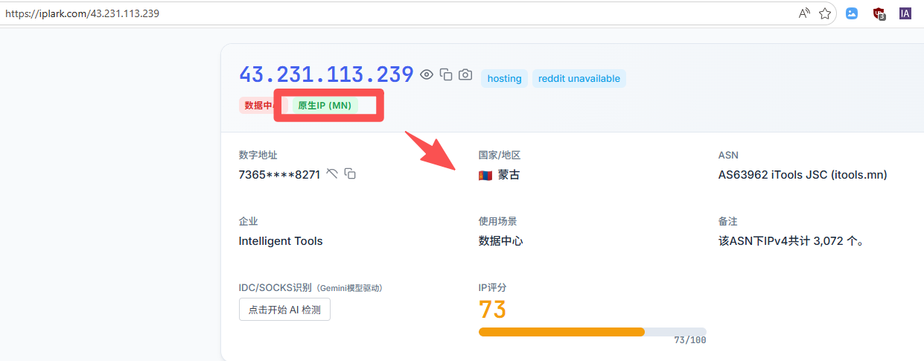The image size is (924, 361).
Task: Copy the IP address 43.231.113.239
Action: (446, 74)
